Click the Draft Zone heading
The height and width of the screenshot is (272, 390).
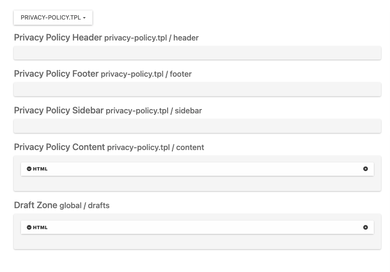[36, 205]
